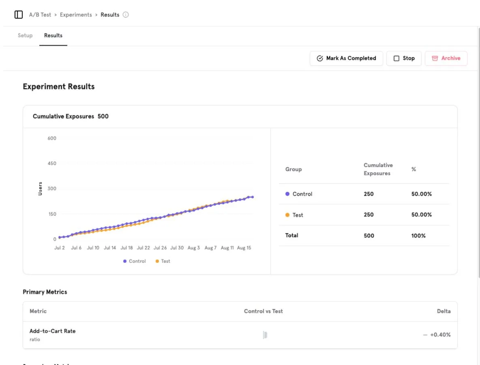The width and height of the screenshot is (480, 365).
Task: Switch to the Setup tab
Action: (25, 36)
